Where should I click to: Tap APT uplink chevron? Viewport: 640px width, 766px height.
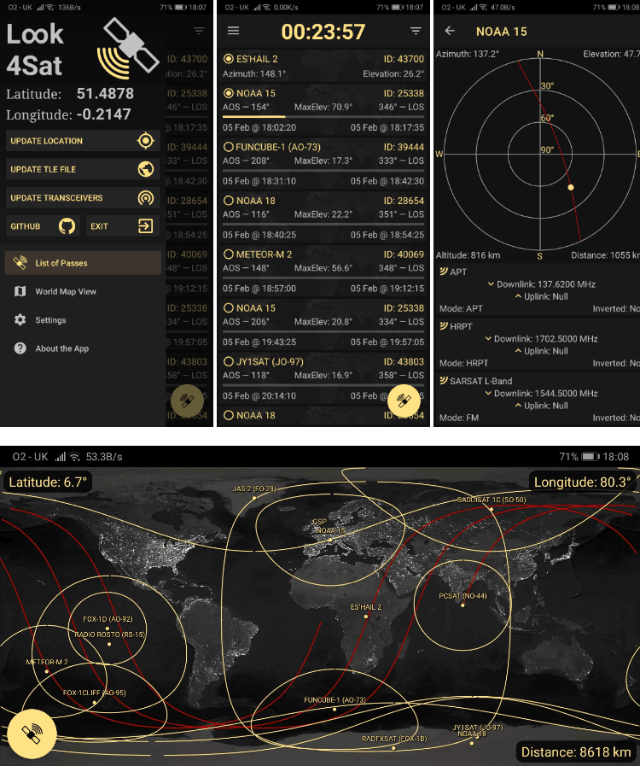point(518,296)
